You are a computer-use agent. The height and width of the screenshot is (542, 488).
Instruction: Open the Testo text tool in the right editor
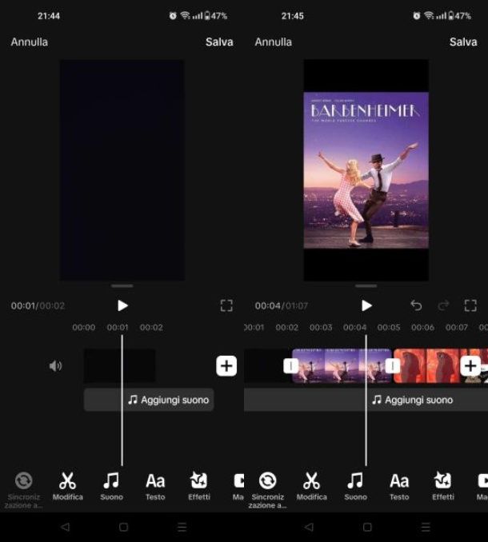[x=399, y=486]
